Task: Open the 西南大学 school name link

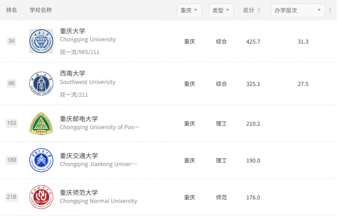Action: [x=73, y=73]
